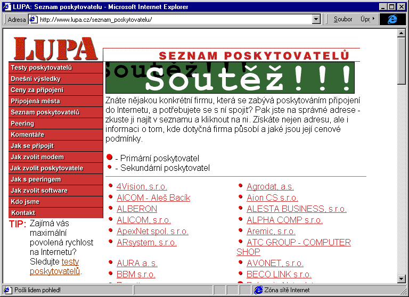Open Peering sidebar item
Image resolution: width=409 pixels, height=297 pixels.
56,123
